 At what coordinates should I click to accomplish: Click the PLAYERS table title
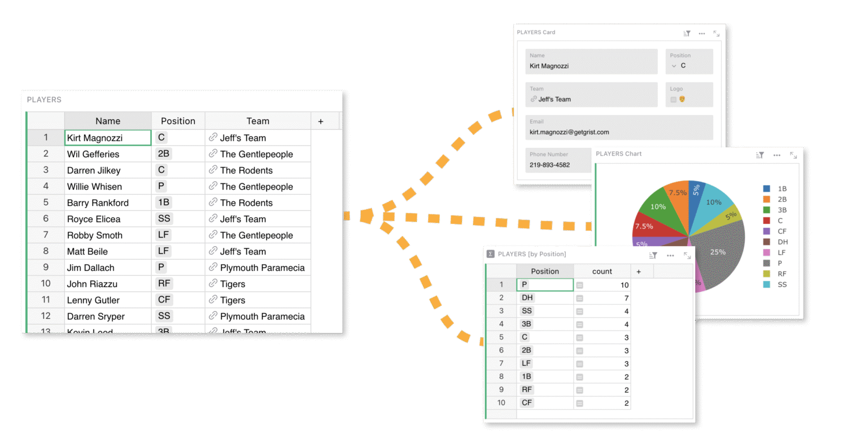click(x=44, y=100)
